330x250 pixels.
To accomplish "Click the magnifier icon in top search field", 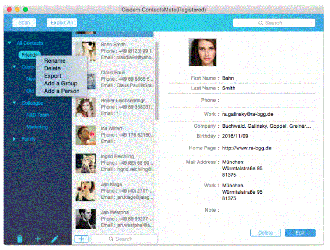I will click(x=260, y=23).
